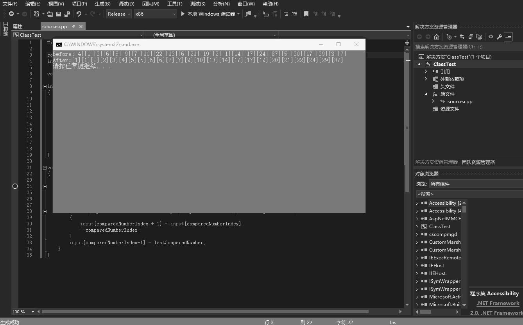523x325 pixels.
Task: Click the navigate backward button
Action: 11,14
